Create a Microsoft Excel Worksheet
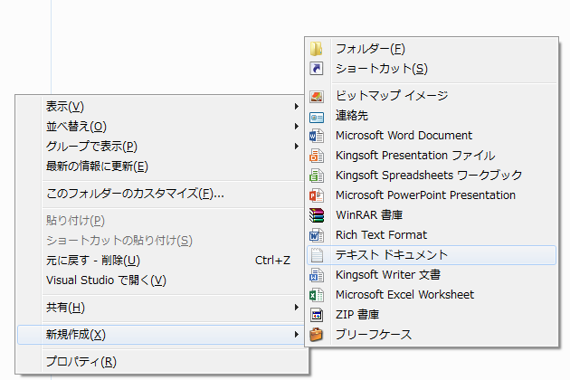This screenshot has height=380, width=570. [x=432, y=295]
